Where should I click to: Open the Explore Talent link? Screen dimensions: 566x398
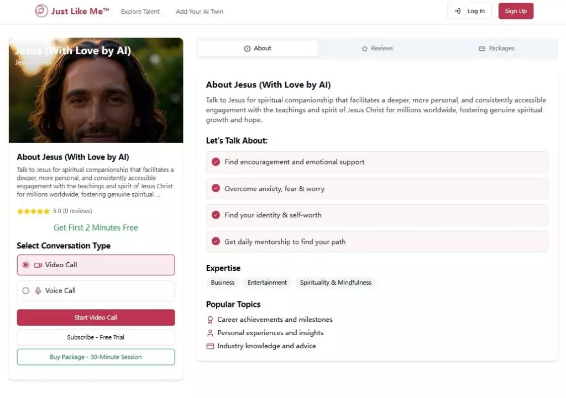[x=140, y=12]
